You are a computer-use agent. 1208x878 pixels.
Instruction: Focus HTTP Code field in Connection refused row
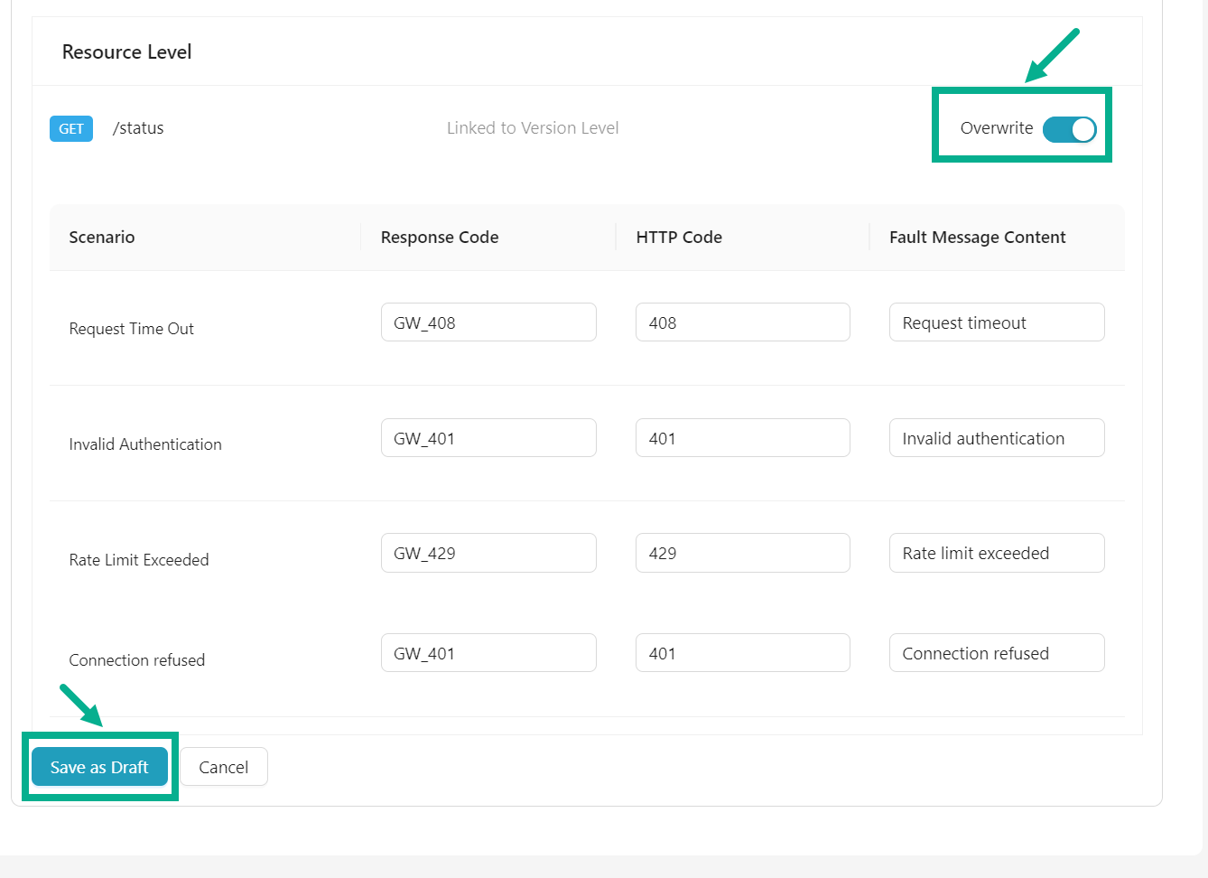pyautogui.click(x=742, y=653)
